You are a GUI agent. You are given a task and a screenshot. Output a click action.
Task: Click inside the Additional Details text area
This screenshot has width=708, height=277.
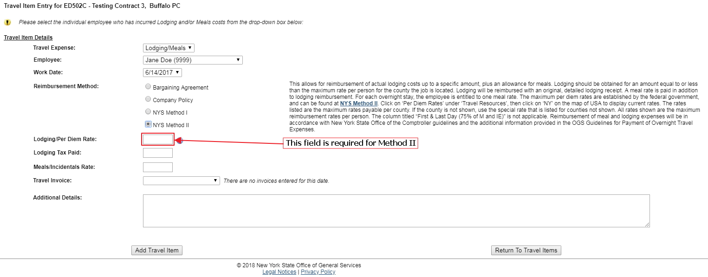tap(396, 211)
